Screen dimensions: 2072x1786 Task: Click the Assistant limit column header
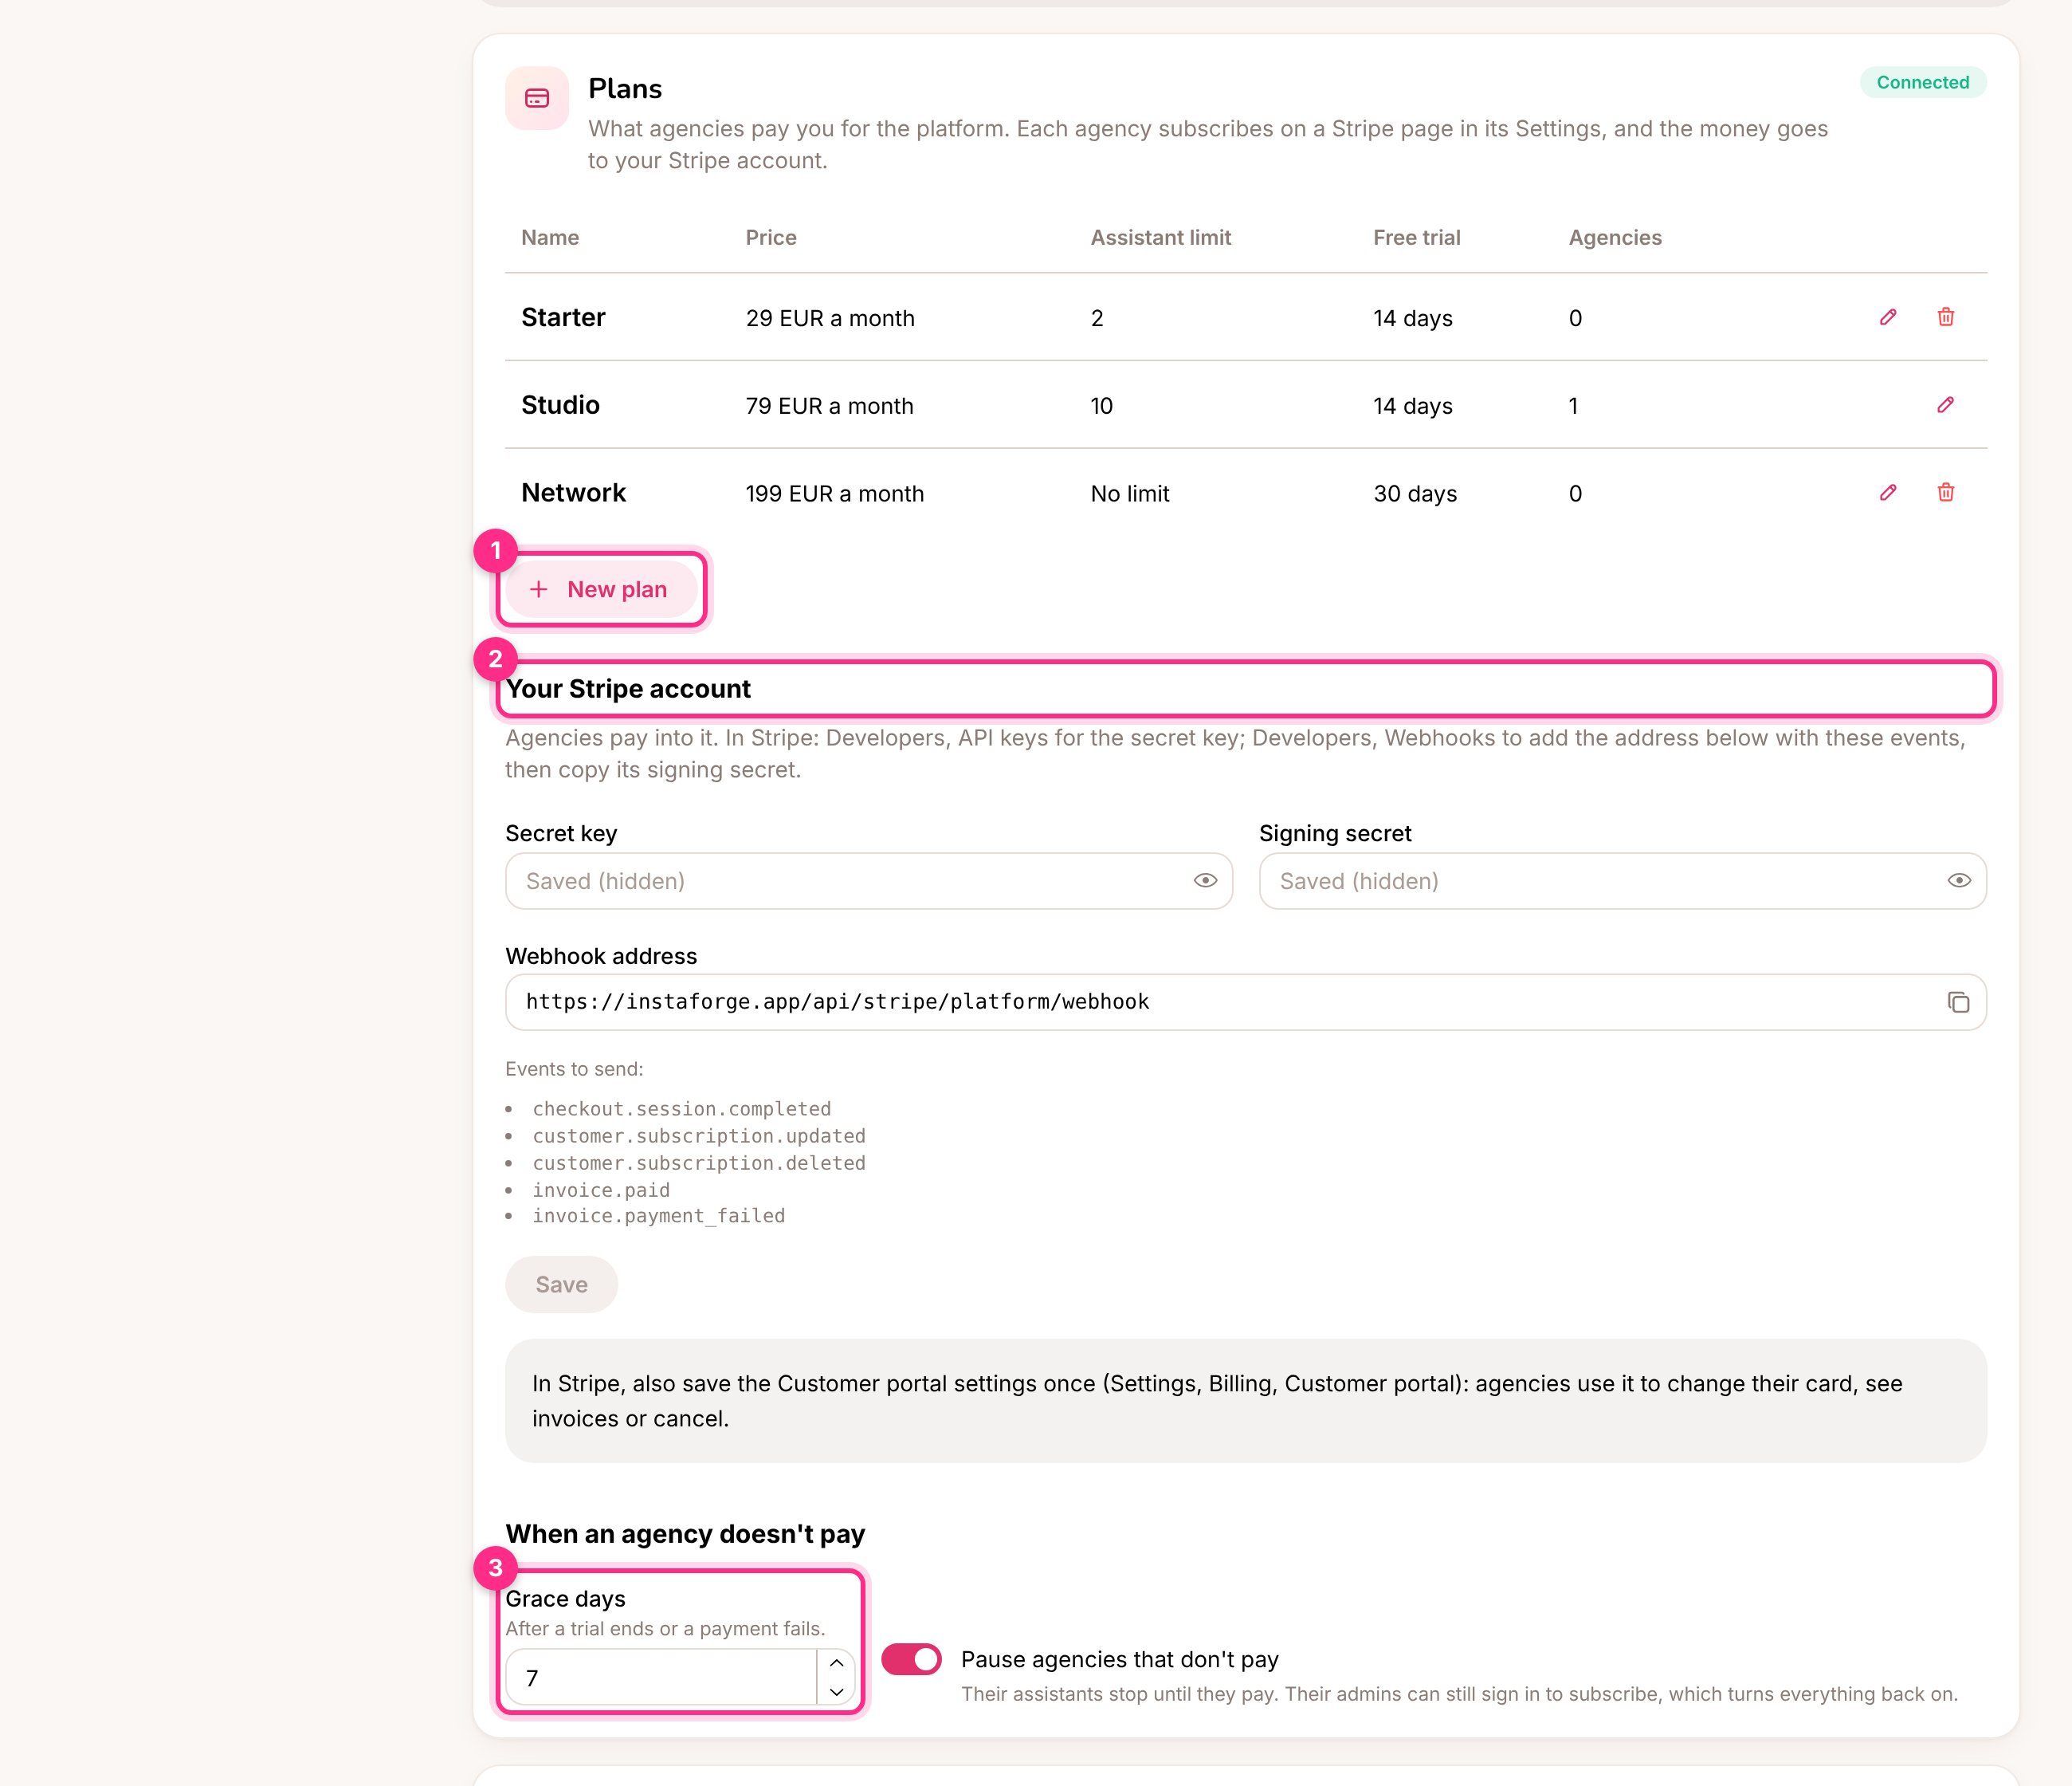(1161, 237)
